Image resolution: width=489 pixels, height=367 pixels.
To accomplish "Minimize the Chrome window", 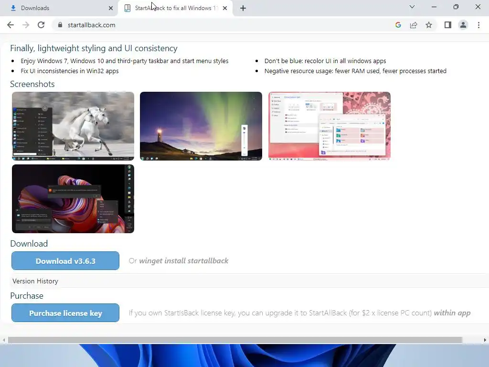I will (434, 7).
